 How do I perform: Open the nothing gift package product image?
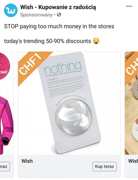pyautogui.click(x=69, y=103)
